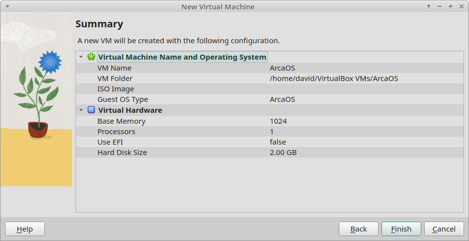
Task: Collapse the Virtual Machine Name and Operating System section
Action: tap(81, 57)
